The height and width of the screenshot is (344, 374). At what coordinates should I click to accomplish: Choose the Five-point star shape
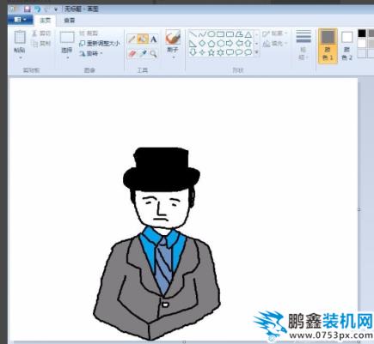click(212, 52)
